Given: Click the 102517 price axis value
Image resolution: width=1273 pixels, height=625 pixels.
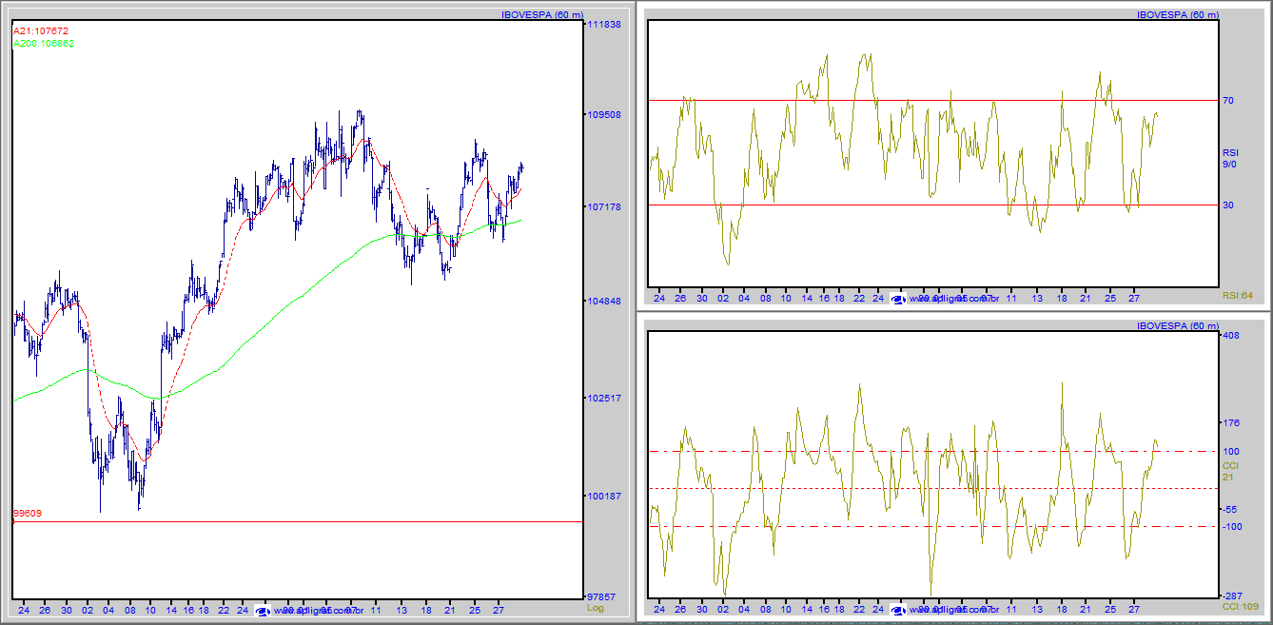Looking at the screenshot, I should 605,398.
